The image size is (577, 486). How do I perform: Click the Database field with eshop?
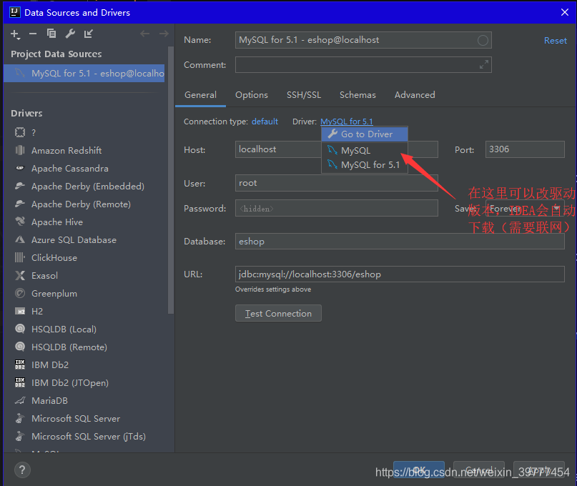pos(400,242)
